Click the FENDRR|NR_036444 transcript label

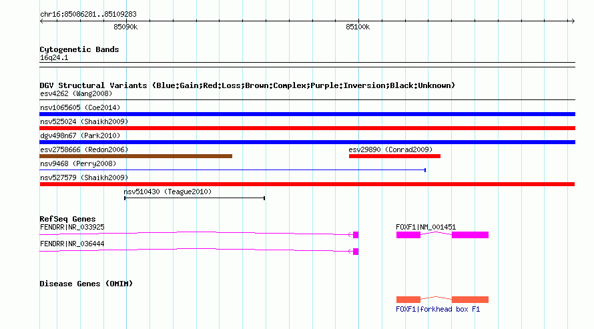72,244
